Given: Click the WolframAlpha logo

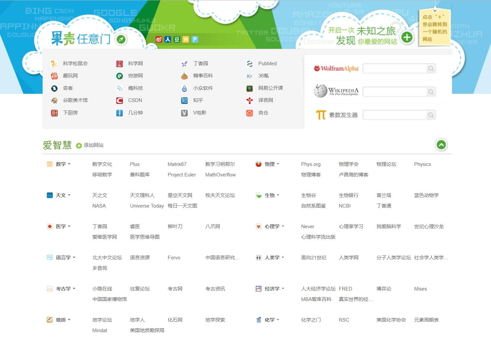Looking at the screenshot, I should point(335,68).
